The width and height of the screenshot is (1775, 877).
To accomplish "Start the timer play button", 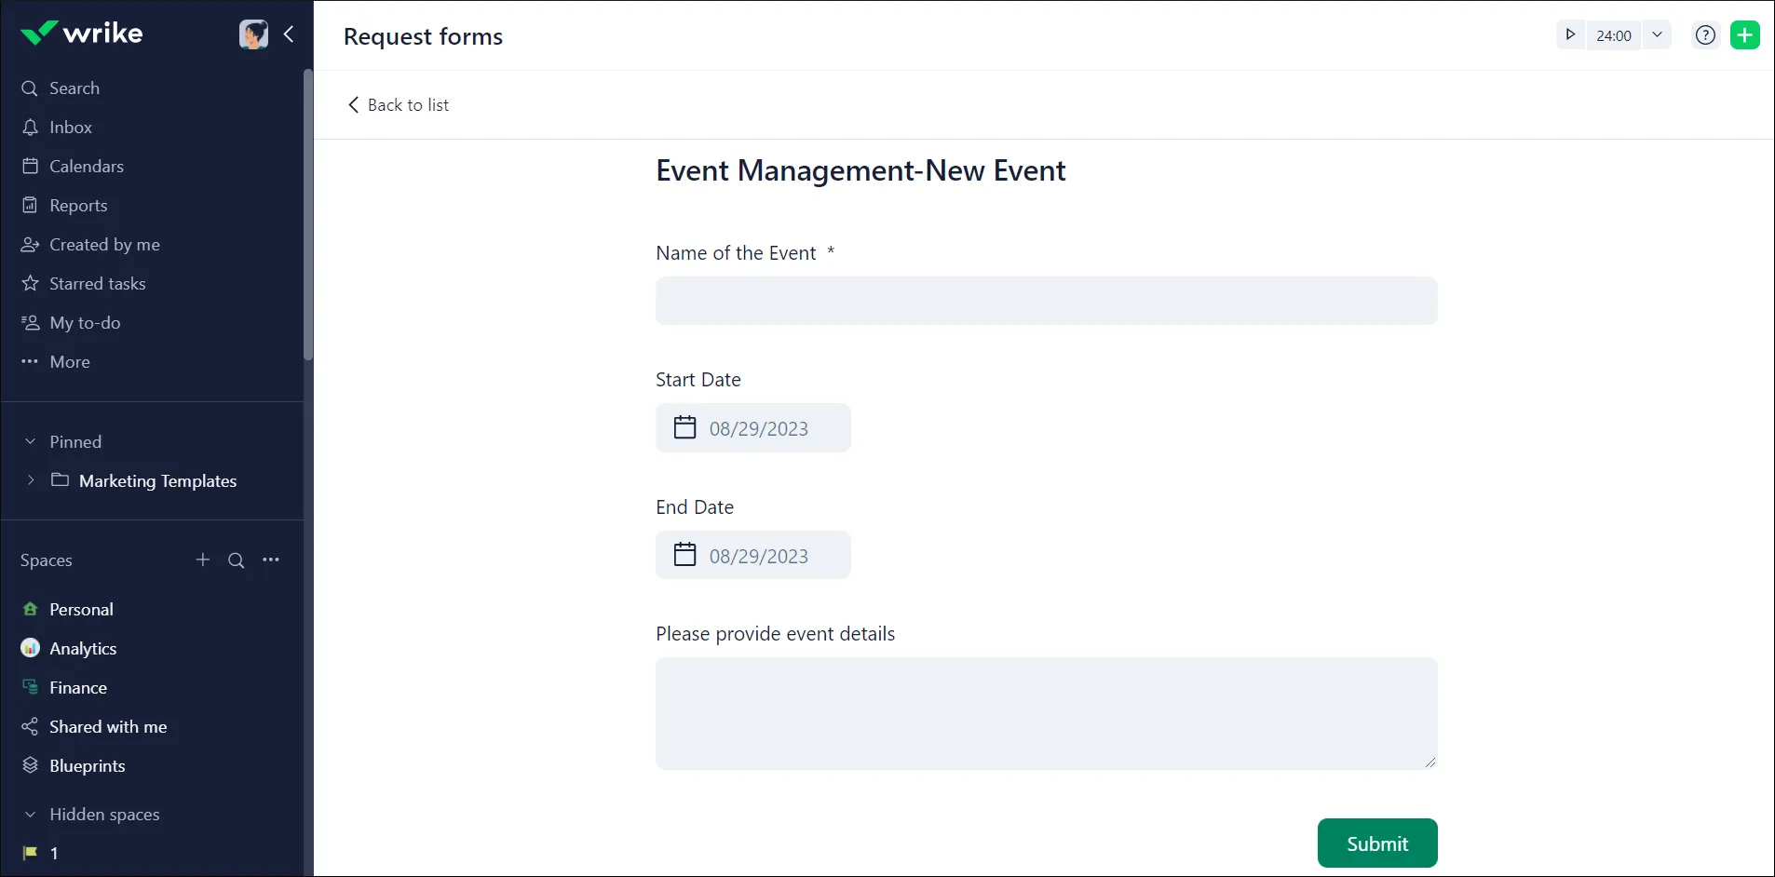I will [x=1570, y=35].
